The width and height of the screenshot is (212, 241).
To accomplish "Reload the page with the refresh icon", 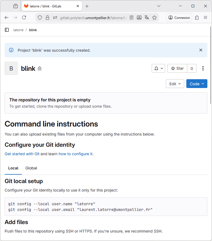I will pyautogui.click(x=24, y=17).
